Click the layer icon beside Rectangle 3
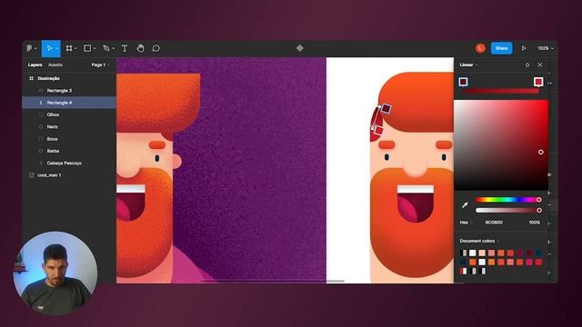Viewport: 582px width, 327px height. click(41, 91)
